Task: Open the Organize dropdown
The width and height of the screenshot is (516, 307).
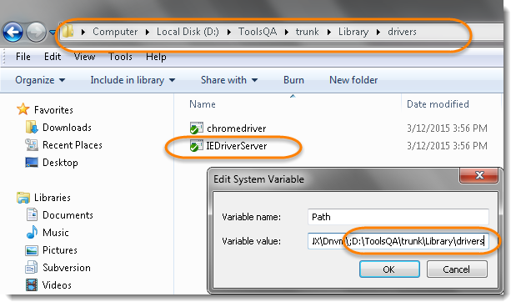Action: pos(40,80)
